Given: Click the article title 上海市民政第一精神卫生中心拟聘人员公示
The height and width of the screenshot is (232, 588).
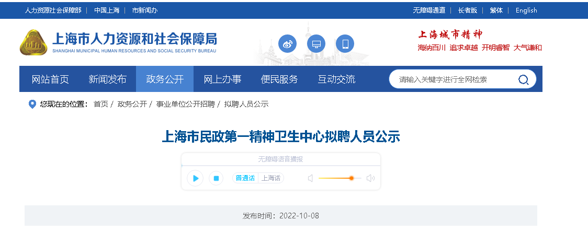Looking at the screenshot, I should [x=281, y=136].
